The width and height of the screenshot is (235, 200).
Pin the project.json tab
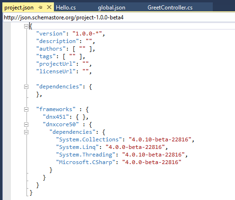click(40, 8)
